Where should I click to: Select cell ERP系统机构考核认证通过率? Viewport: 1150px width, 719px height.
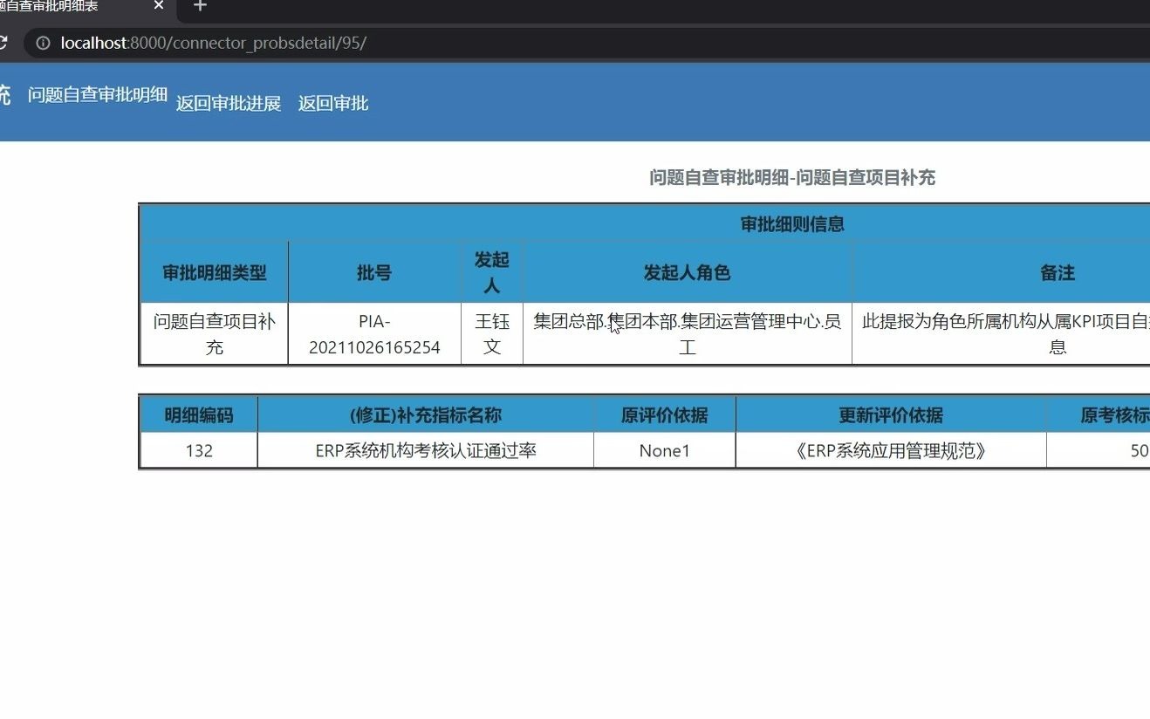426,451
